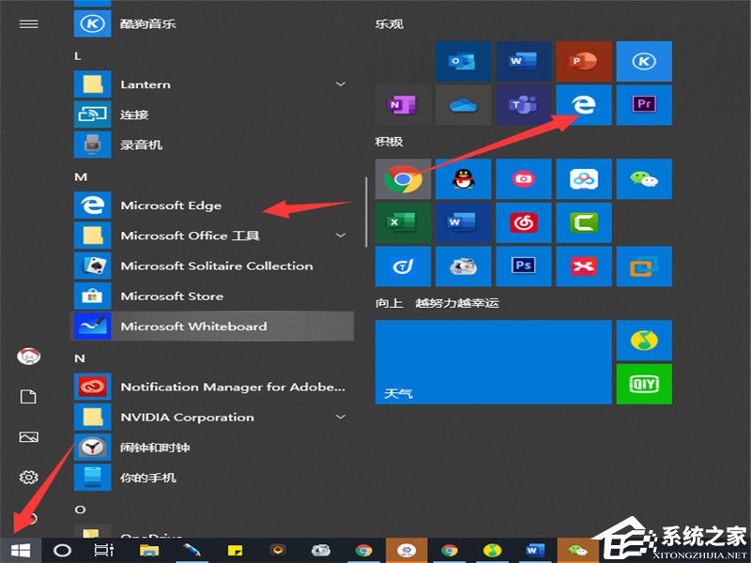Click the Start button on the taskbar
This screenshot has width=751, height=563.
(x=19, y=551)
